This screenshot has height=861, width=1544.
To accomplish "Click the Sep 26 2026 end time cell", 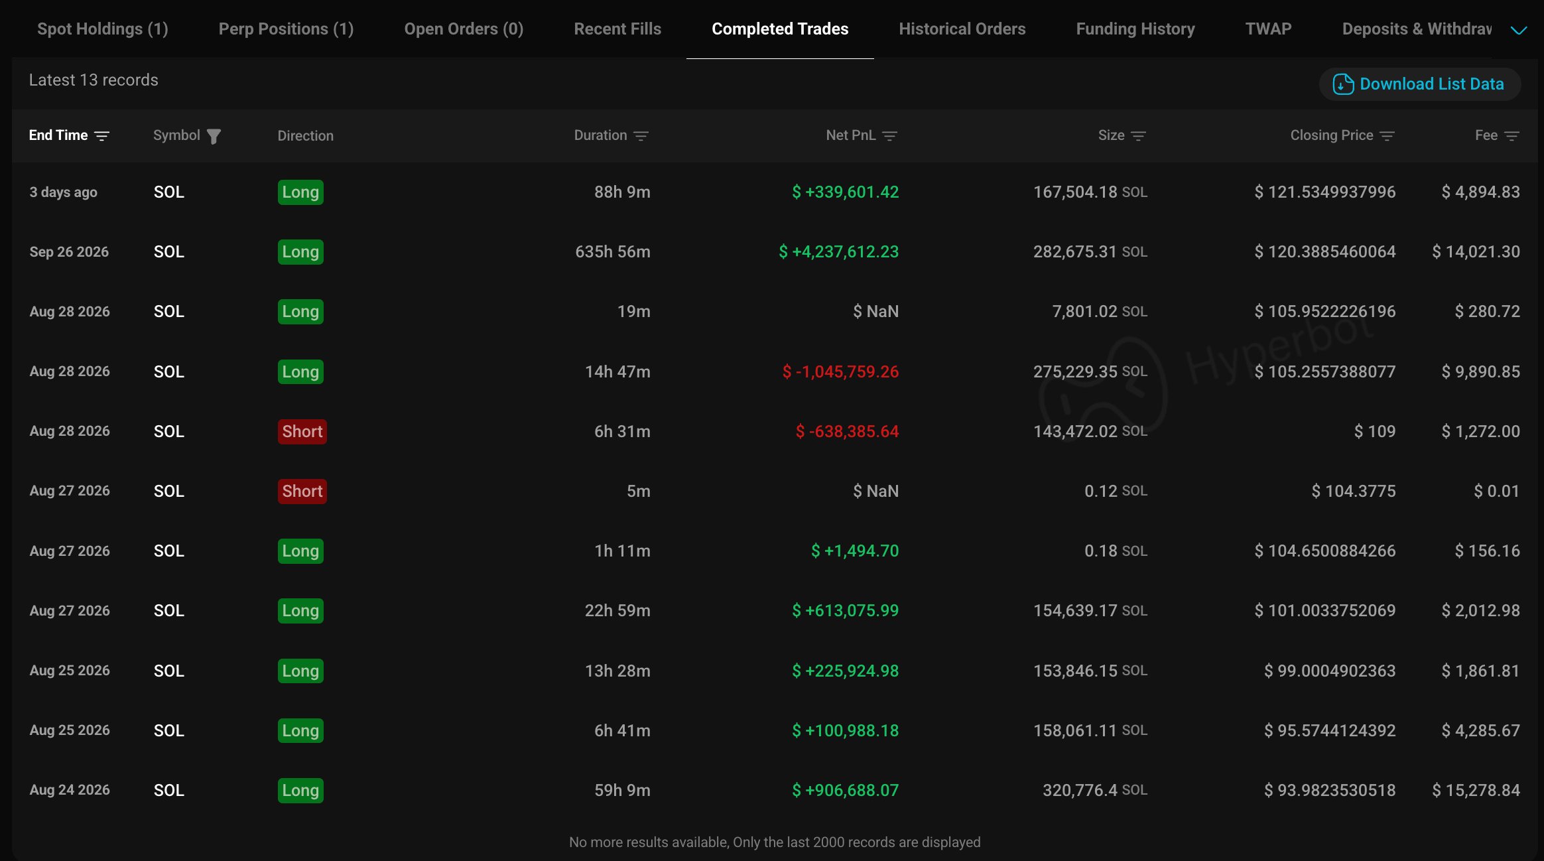I will click(x=69, y=252).
